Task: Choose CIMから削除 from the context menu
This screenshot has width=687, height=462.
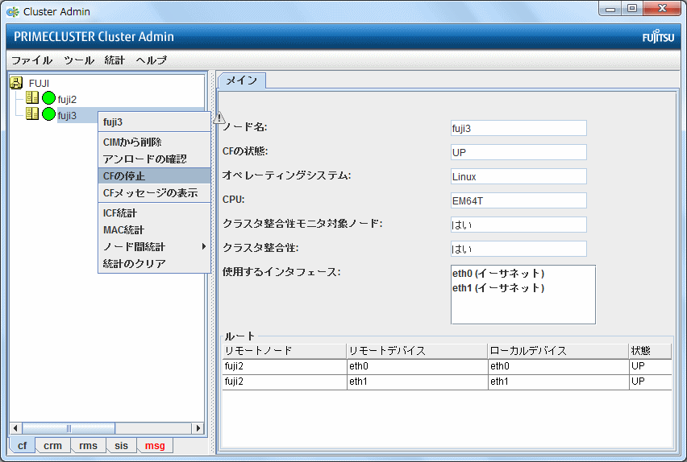Action: 154,142
